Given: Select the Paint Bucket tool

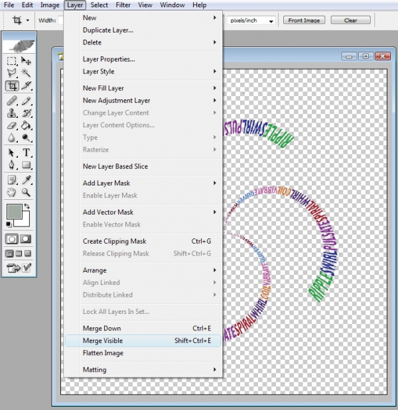Looking at the screenshot, I should click(x=26, y=125).
